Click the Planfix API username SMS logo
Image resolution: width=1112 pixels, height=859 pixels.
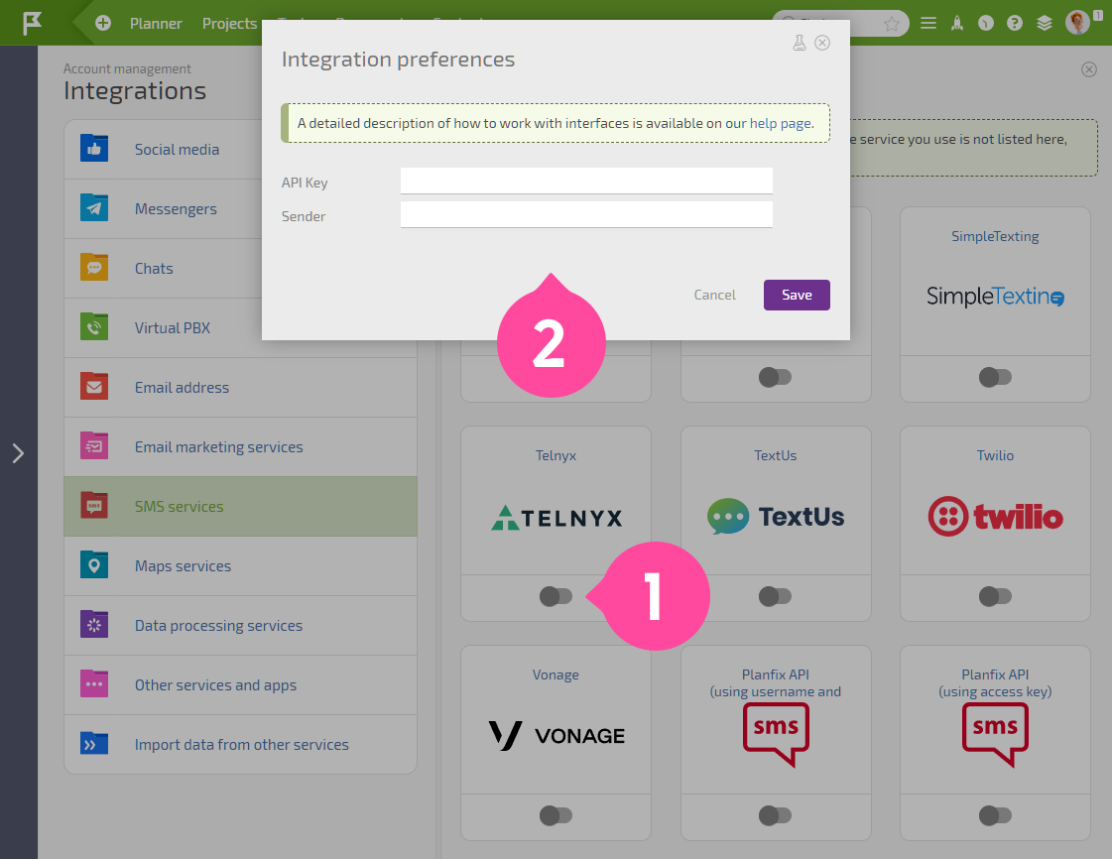click(776, 735)
